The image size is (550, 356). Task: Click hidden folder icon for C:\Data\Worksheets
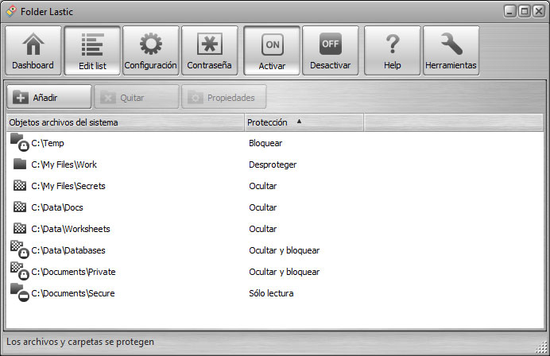click(20, 228)
